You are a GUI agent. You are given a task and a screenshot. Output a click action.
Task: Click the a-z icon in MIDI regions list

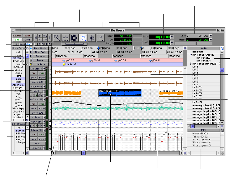point(222,130)
